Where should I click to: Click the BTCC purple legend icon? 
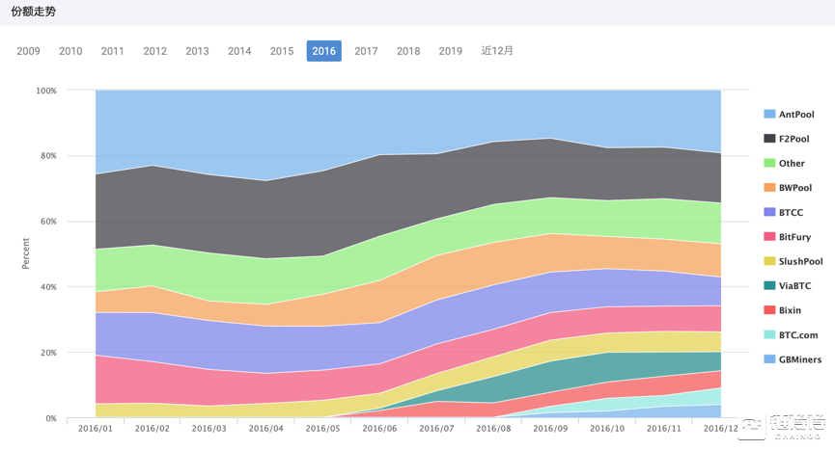(769, 213)
